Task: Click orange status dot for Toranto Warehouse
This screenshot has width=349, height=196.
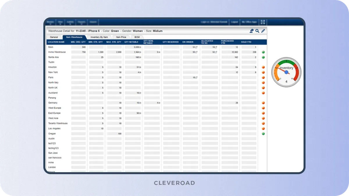Action: (x=263, y=123)
